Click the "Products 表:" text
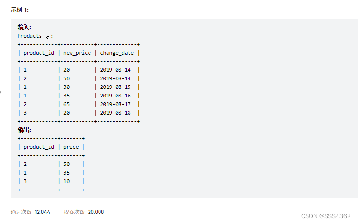 (36, 36)
